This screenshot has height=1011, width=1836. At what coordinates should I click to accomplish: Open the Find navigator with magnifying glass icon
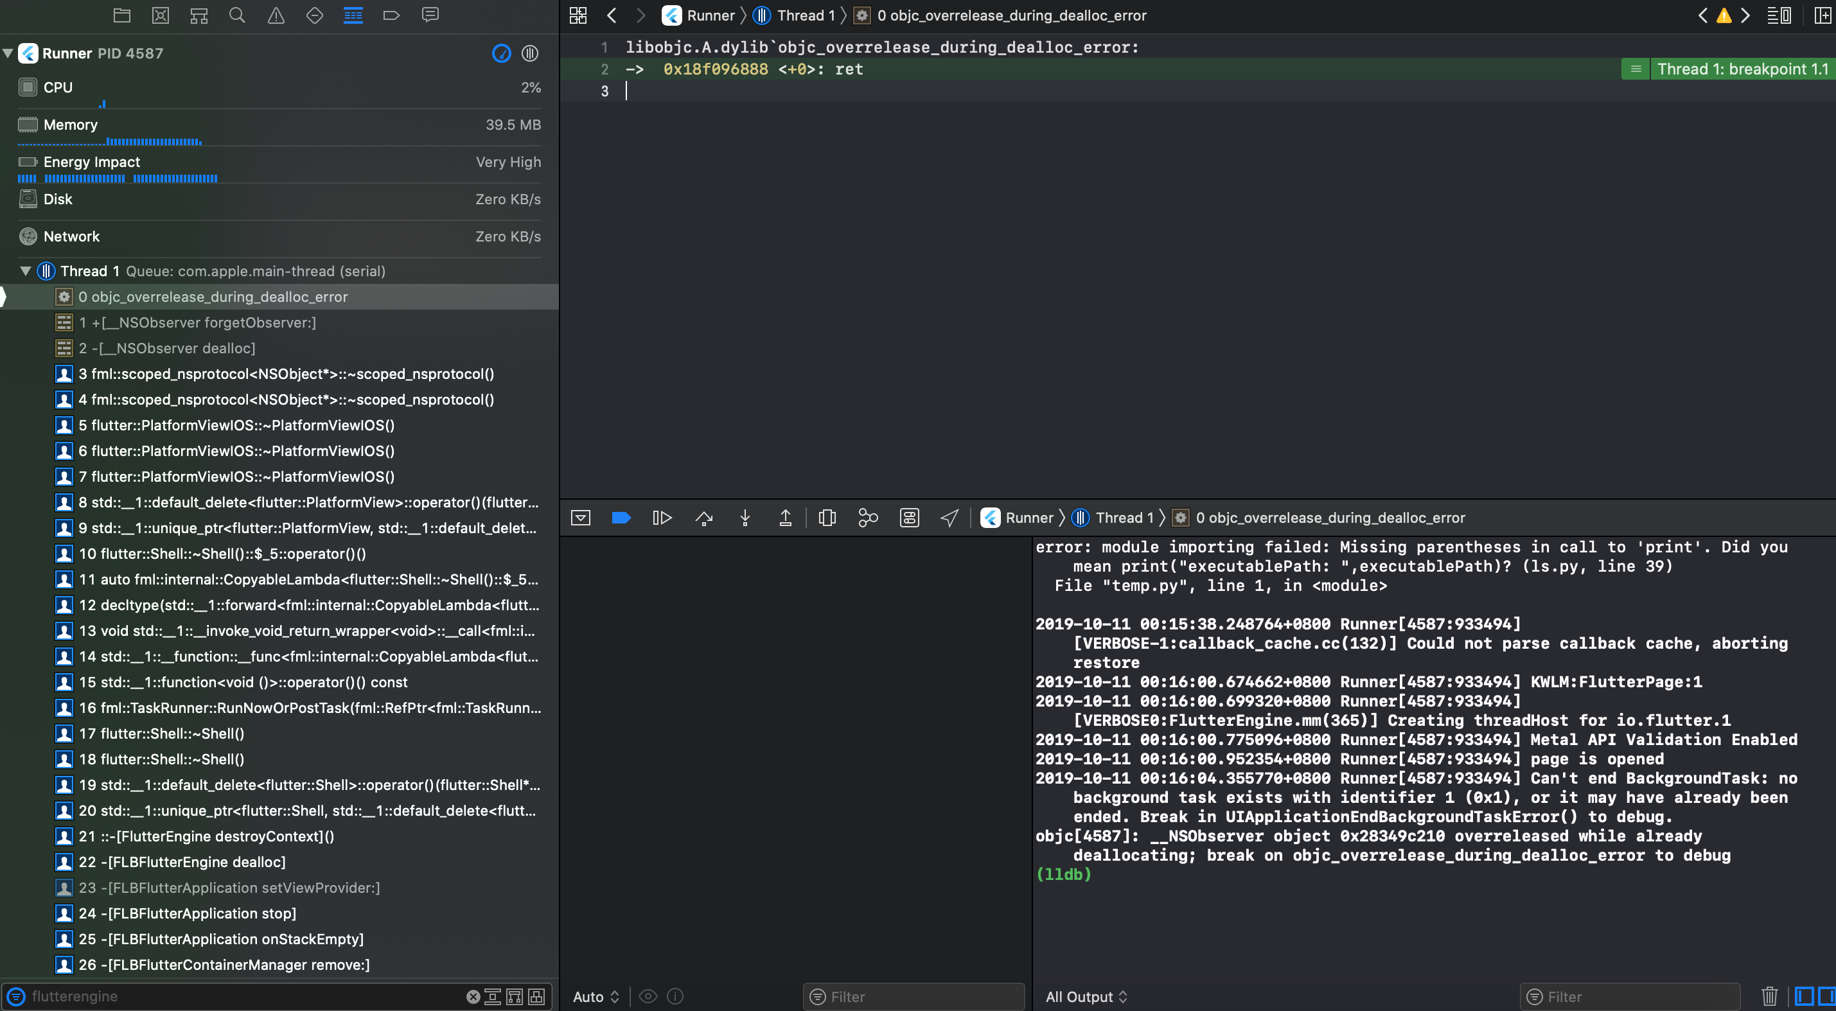[237, 14]
